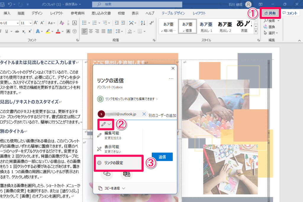Click the search box in title bar

137,4
